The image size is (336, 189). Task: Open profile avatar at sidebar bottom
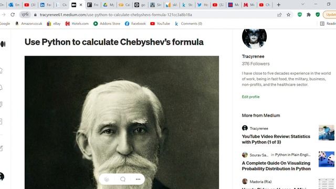coord(2,176)
